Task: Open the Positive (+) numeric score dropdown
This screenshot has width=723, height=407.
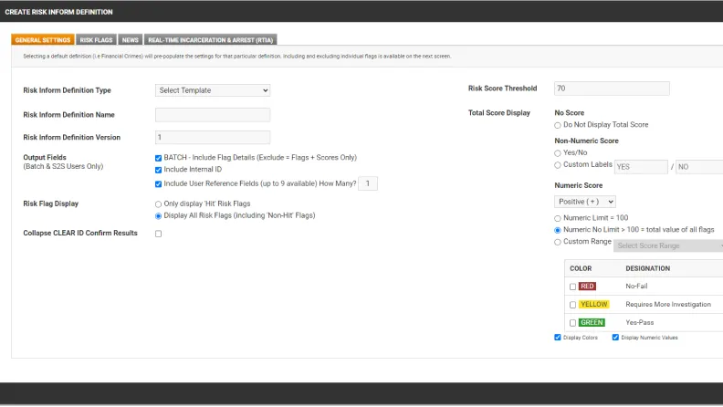Action: tap(585, 201)
